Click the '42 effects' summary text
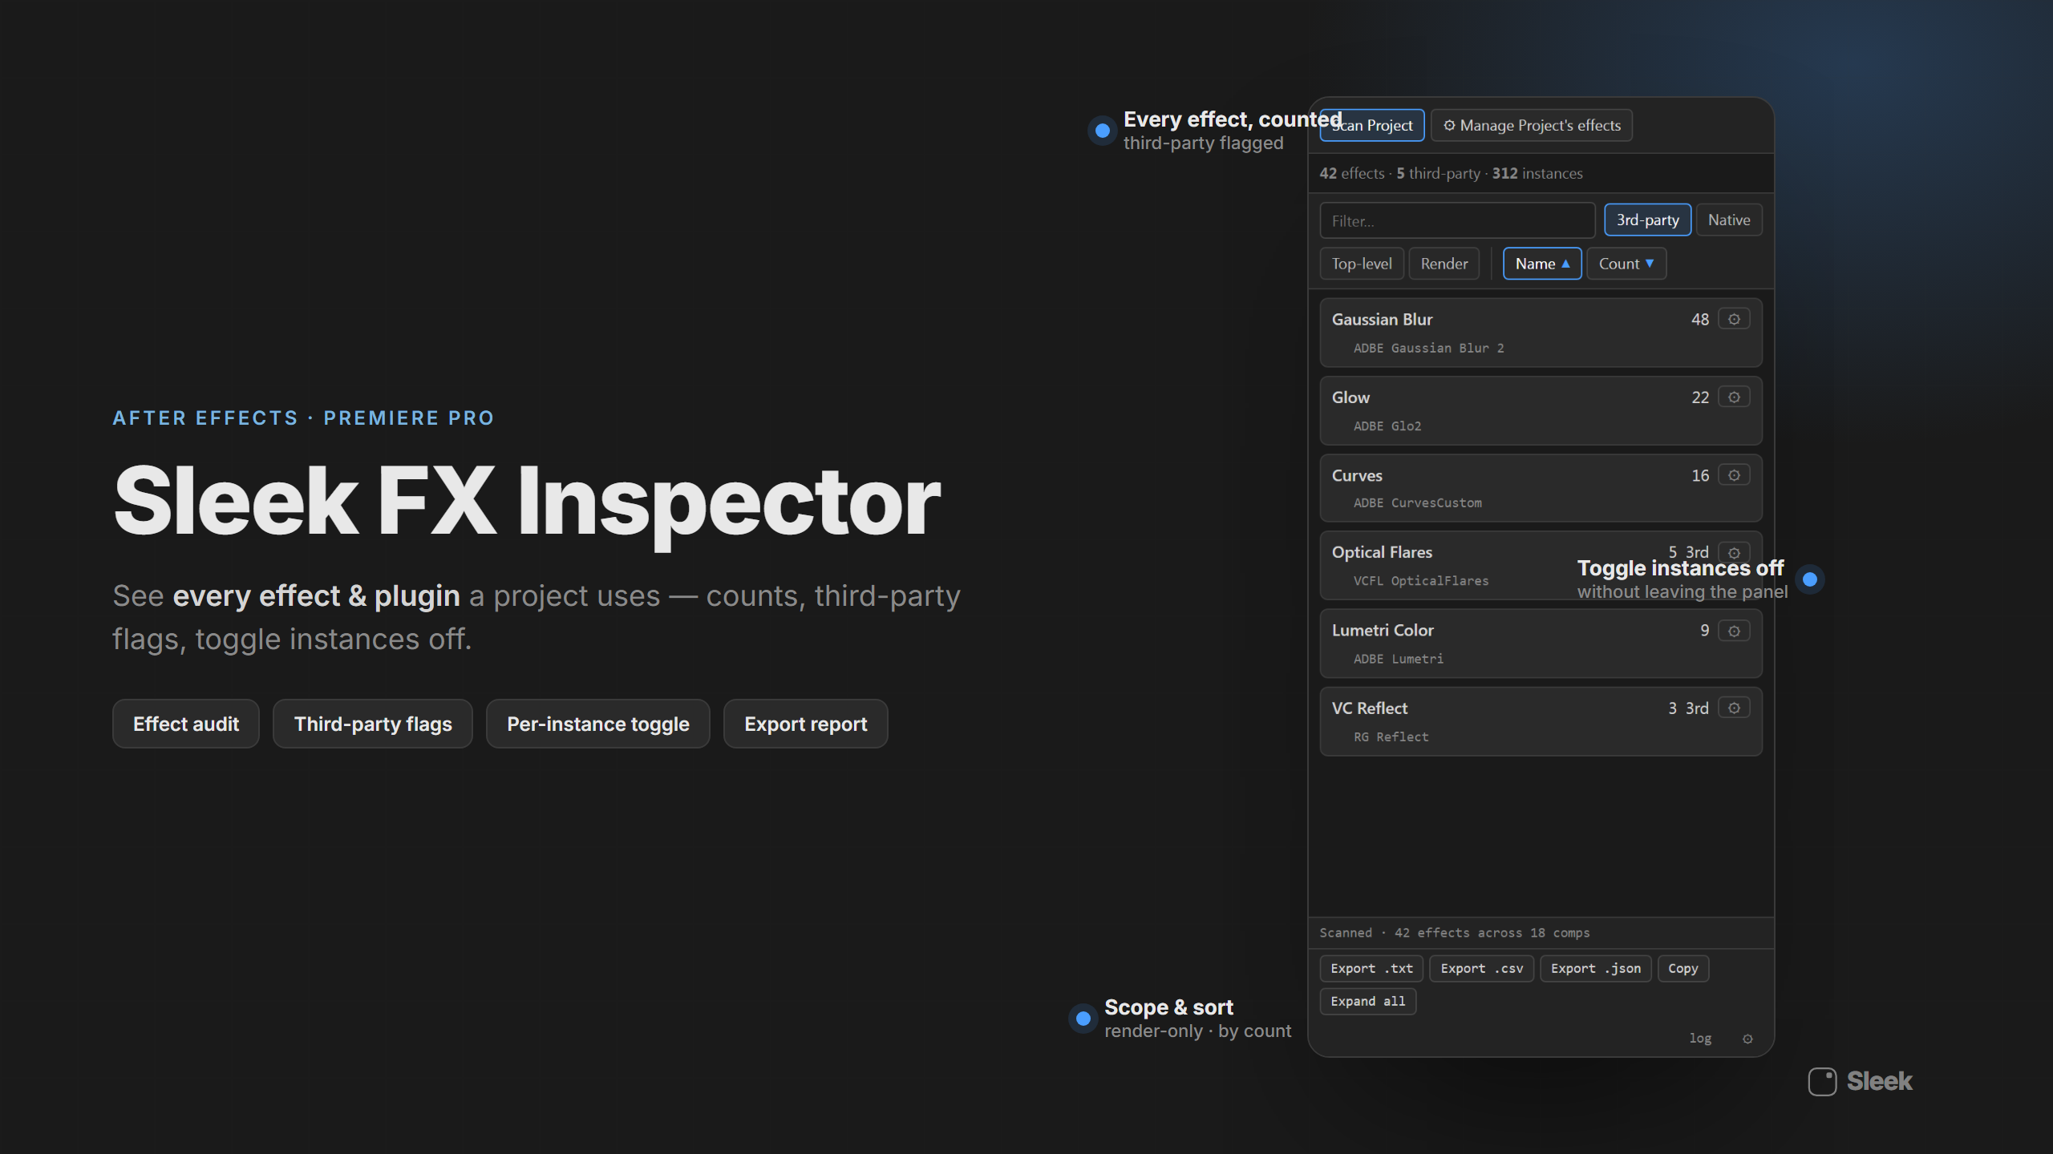The image size is (2053, 1154). pos(1352,173)
